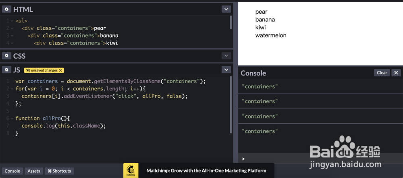The height and width of the screenshot is (178, 403).
Task: Toggle Console panel from footer button
Action: (x=12, y=171)
